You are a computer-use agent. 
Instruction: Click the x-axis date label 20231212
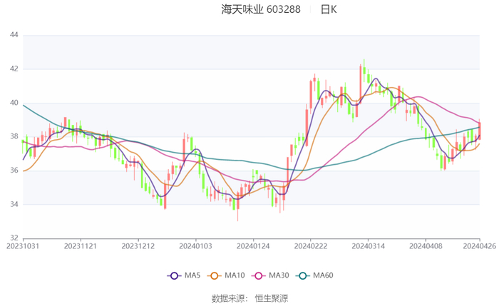[x=138, y=246]
